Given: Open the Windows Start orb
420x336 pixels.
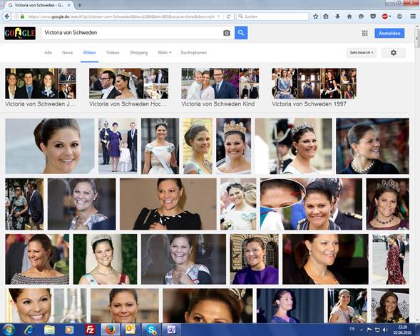Looking at the screenshot, I should 9,330.
